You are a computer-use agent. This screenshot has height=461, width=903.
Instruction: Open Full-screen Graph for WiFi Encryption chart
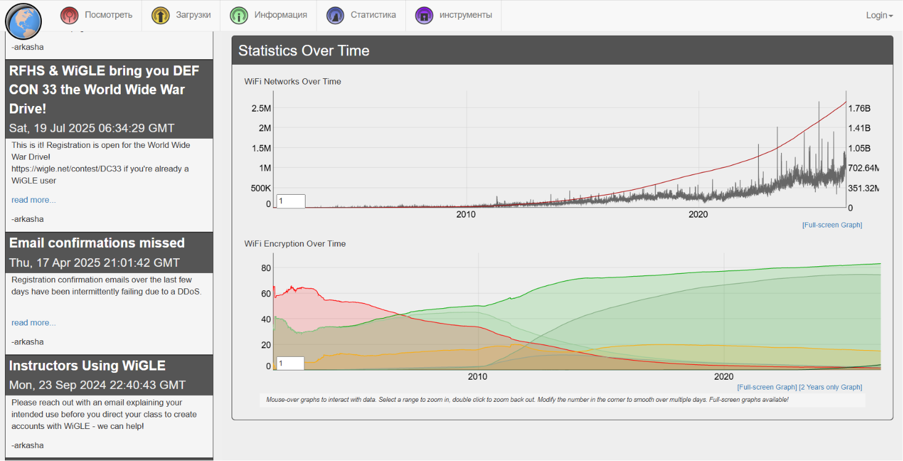coord(767,387)
